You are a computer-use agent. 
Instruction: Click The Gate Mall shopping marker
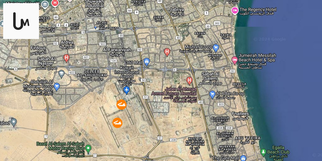243,158
